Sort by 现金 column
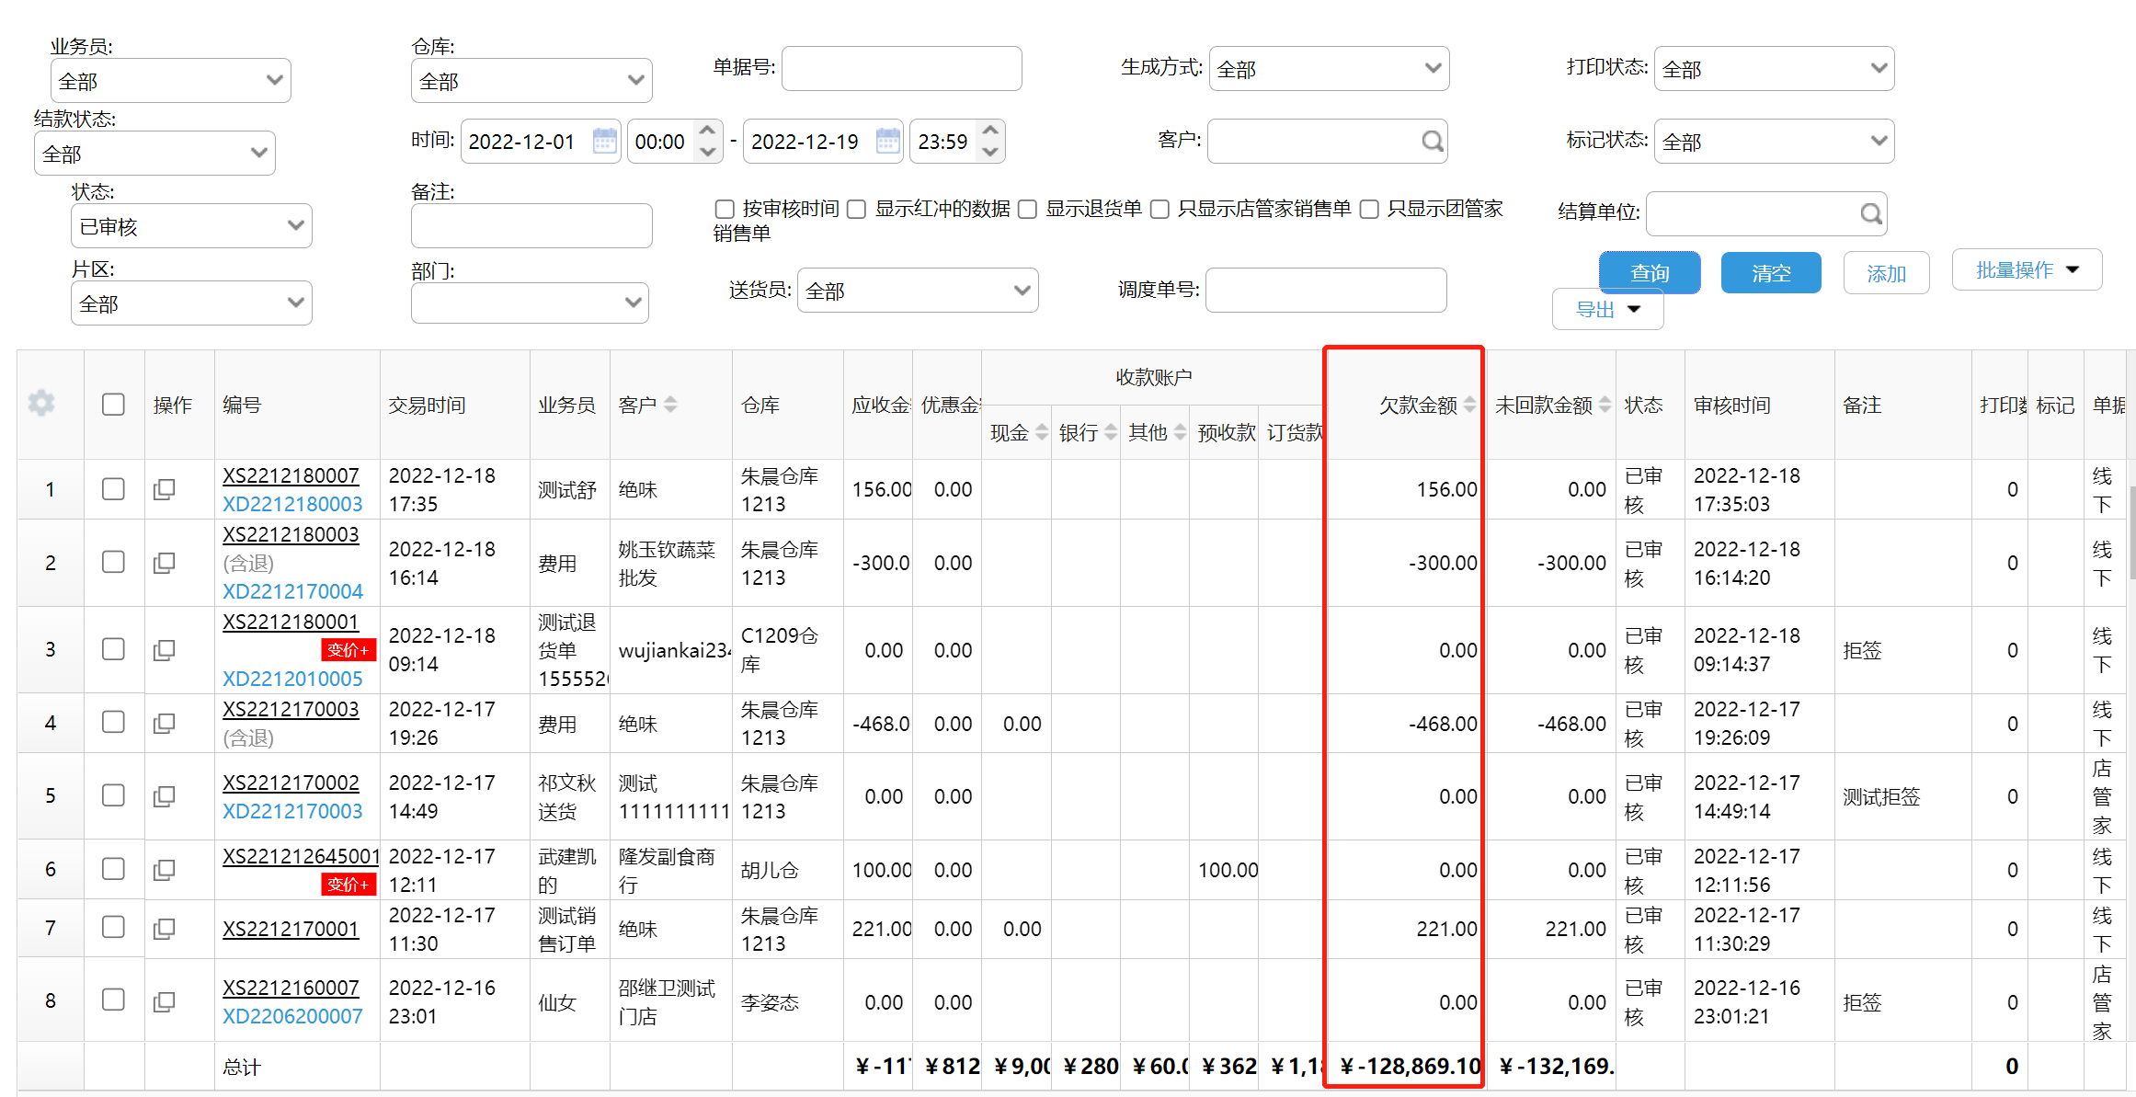This screenshot has height=1097, width=2136. (x=1042, y=432)
